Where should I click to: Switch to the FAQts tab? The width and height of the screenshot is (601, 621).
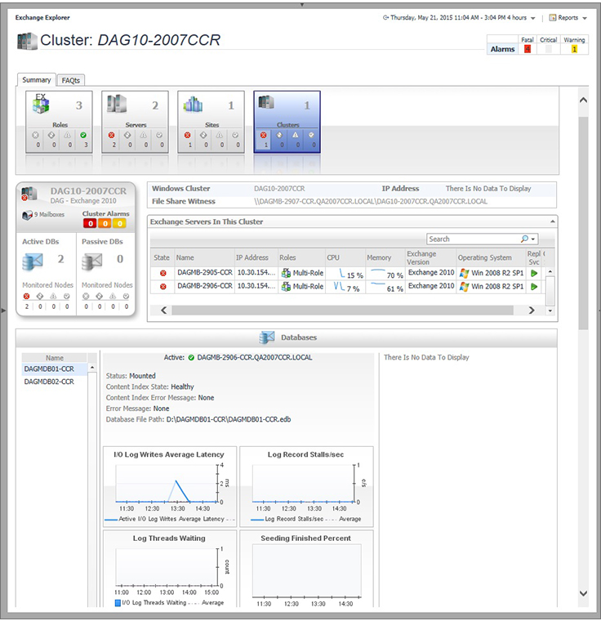70,80
